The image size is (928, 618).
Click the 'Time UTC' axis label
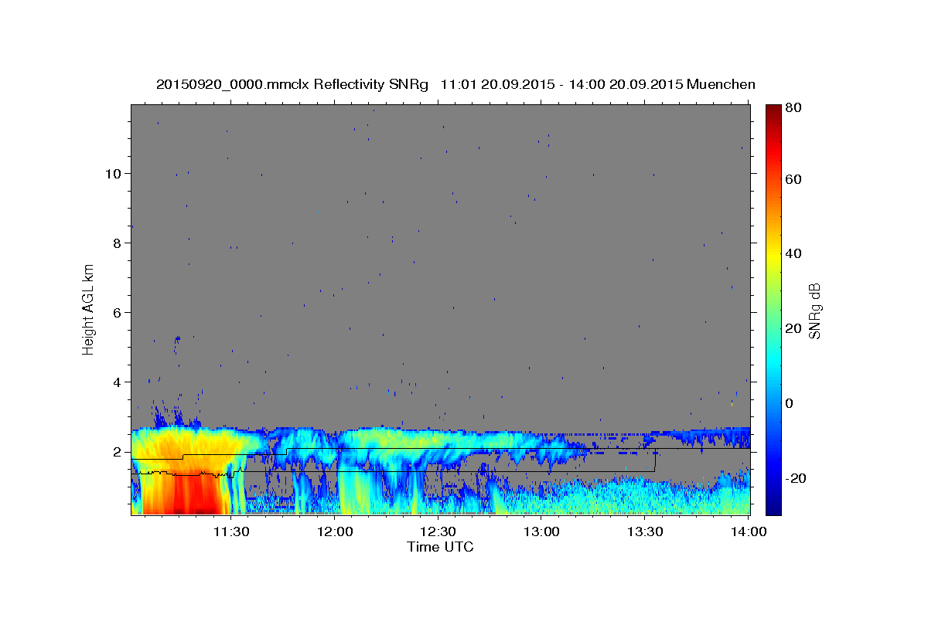pos(440,547)
